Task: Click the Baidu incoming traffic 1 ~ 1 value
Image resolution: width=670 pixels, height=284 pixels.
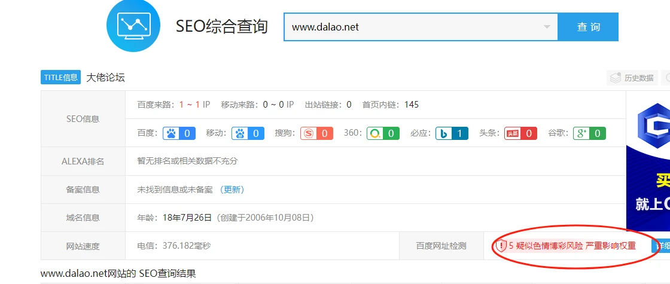Action: click(x=190, y=105)
